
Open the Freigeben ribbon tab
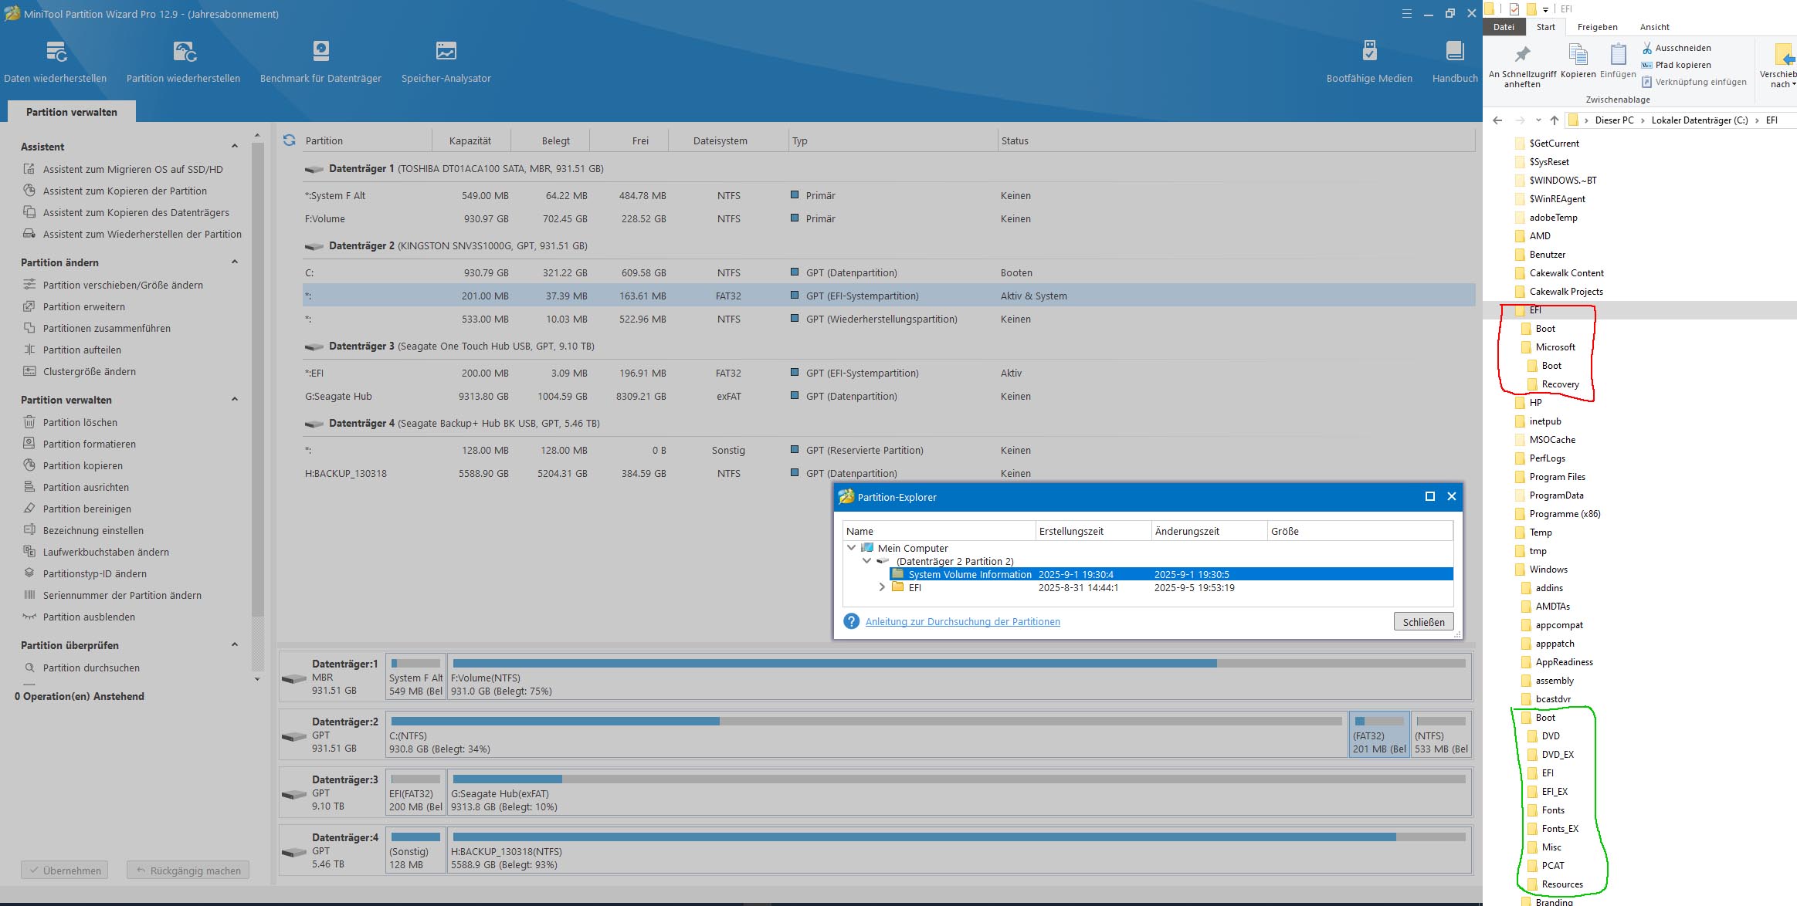(1597, 27)
